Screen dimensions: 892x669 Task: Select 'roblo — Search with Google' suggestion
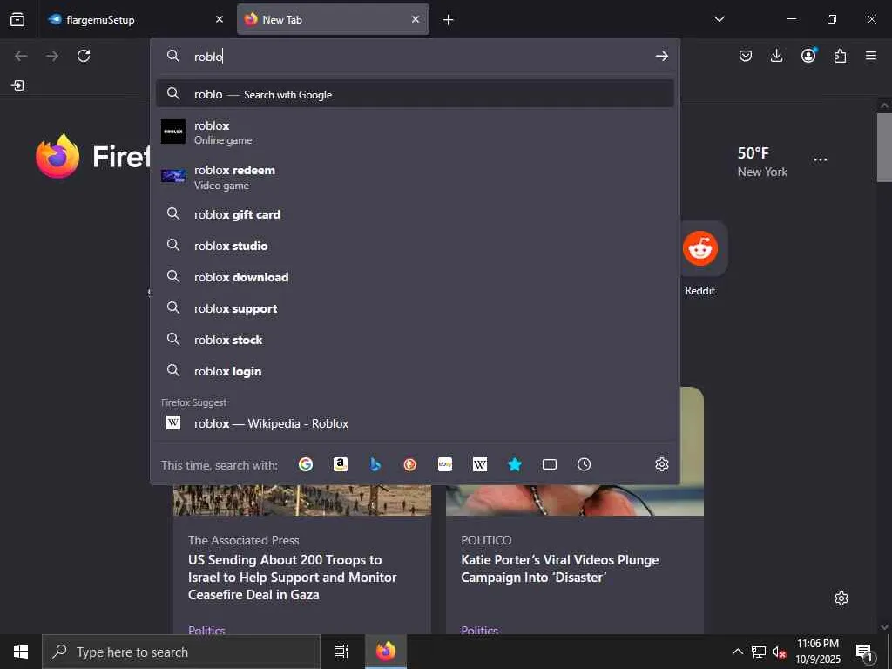(415, 94)
